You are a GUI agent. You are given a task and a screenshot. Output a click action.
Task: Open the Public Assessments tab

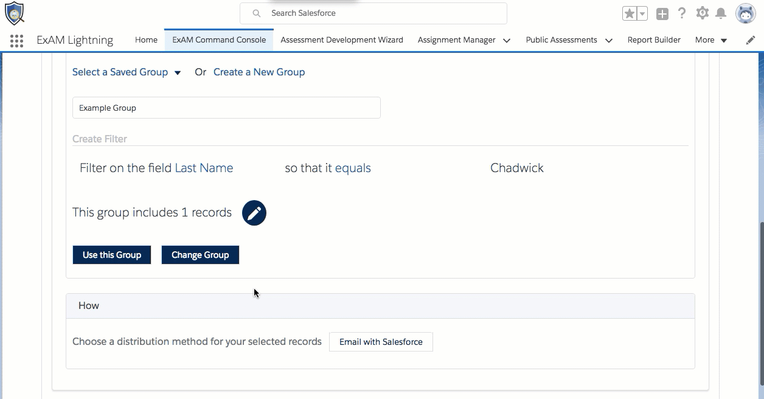[561, 40]
